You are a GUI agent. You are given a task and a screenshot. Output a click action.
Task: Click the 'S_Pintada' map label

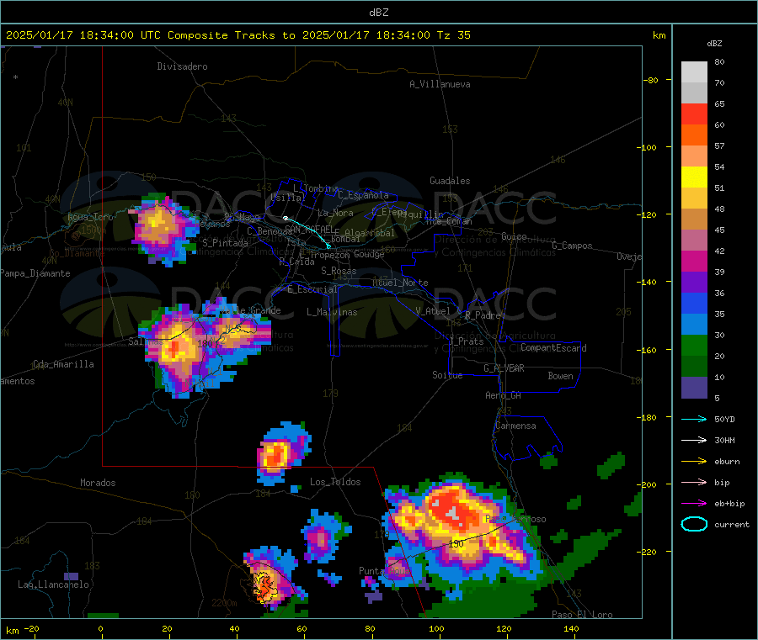tap(225, 243)
